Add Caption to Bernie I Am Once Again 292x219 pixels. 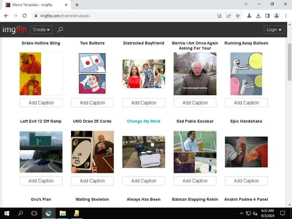pyautogui.click(x=195, y=103)
